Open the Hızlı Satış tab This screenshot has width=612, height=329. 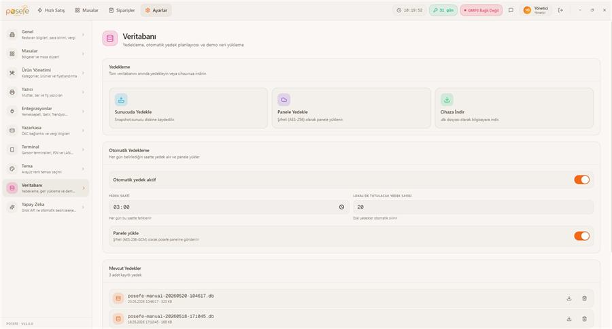pyautogui.click(x=51, y=10)
